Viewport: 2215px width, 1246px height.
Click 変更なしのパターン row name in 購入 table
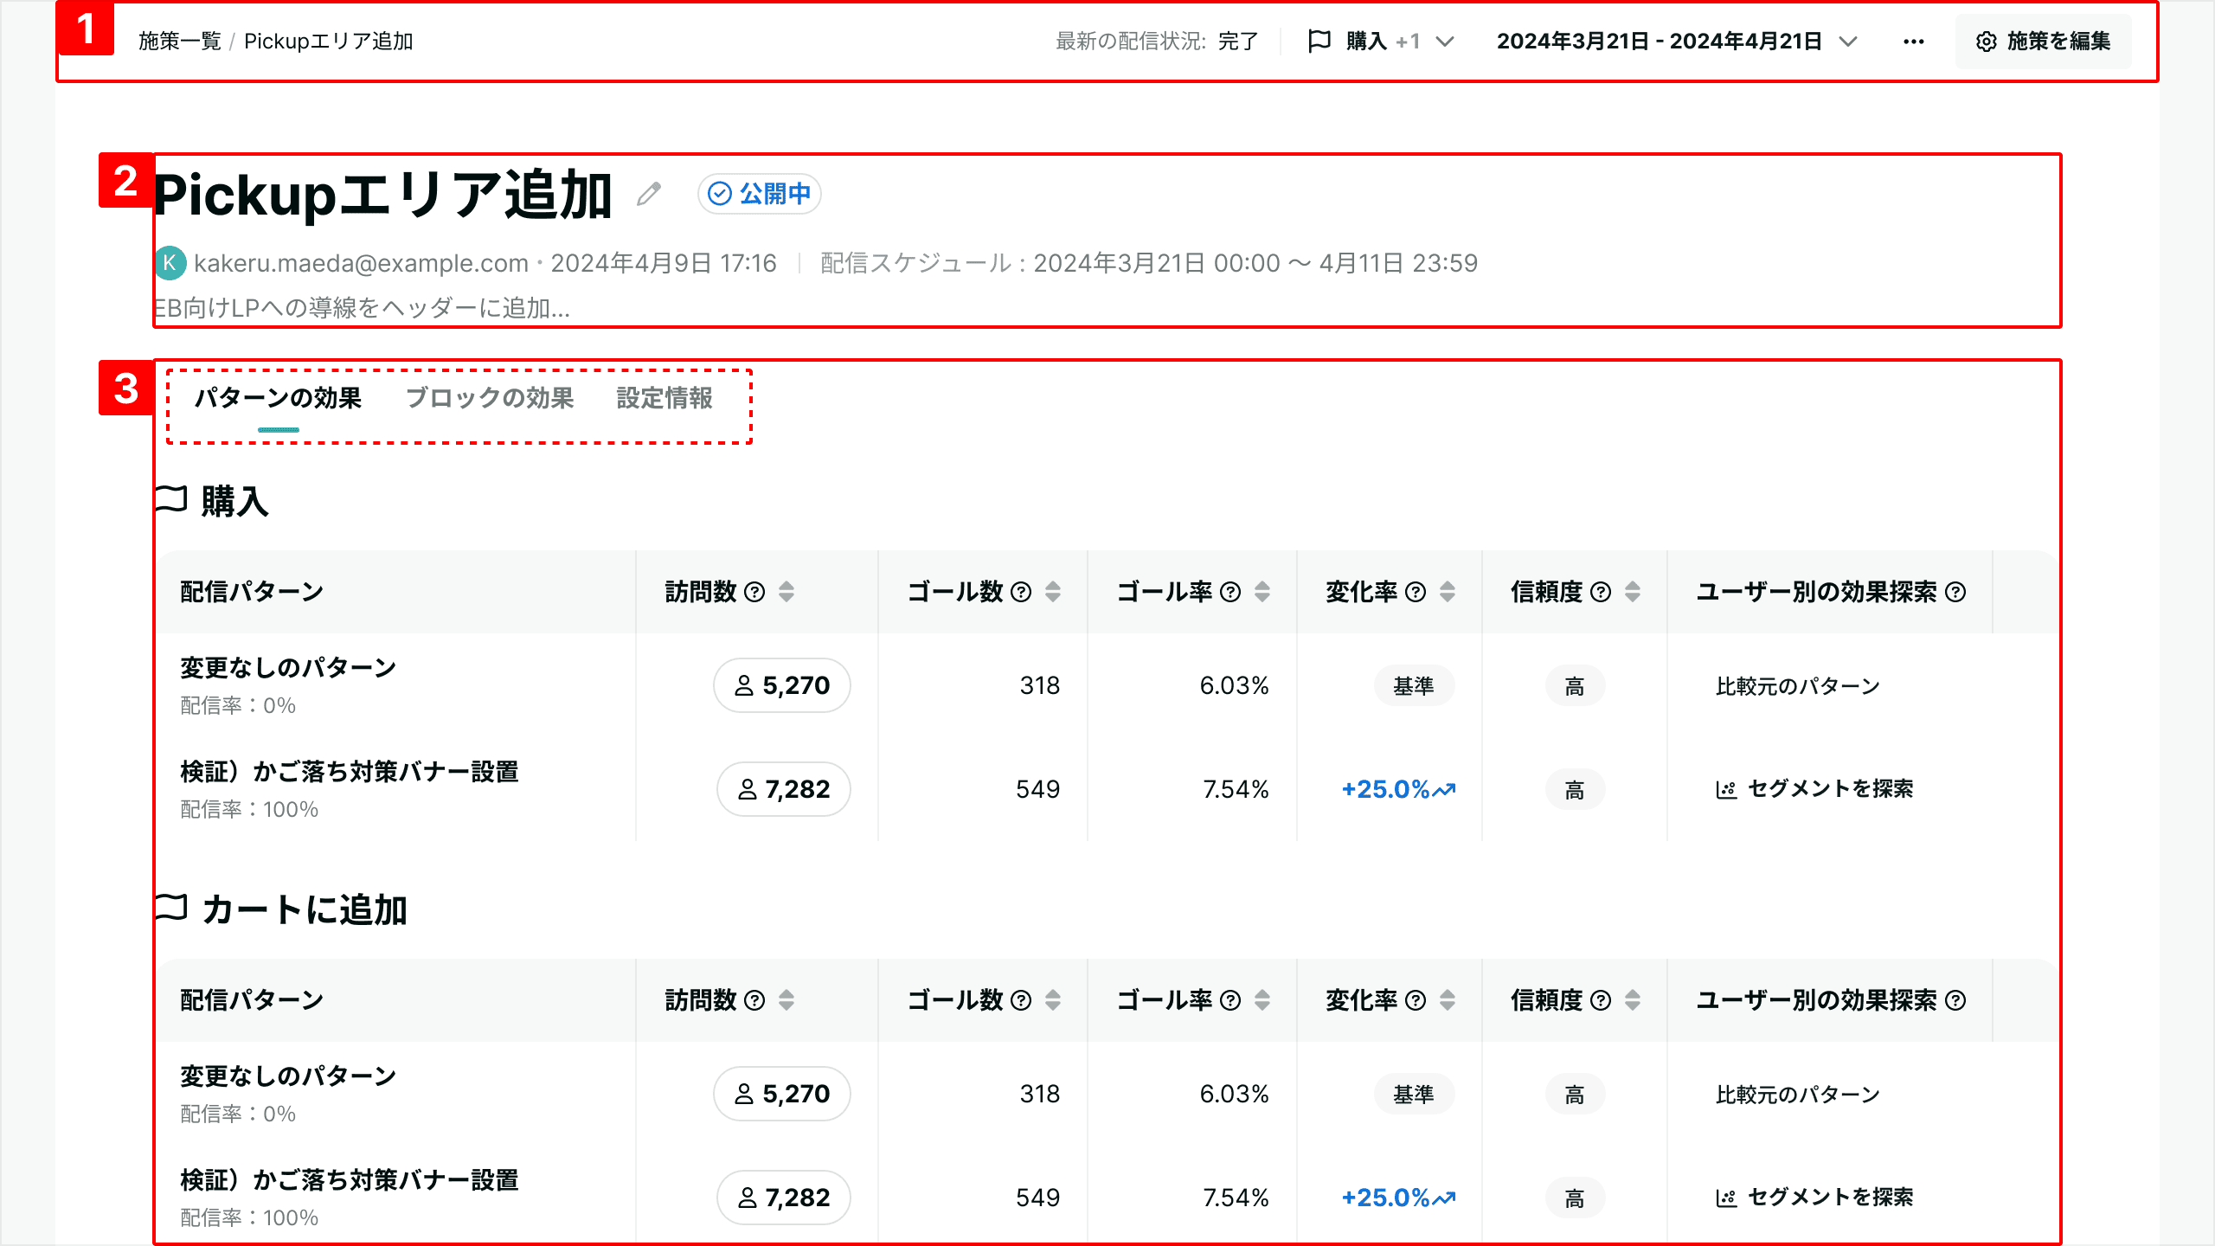pos(288,668)
